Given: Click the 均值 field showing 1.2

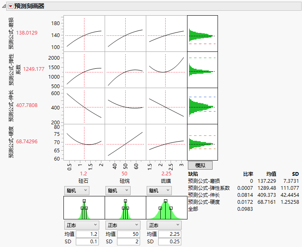Looking at the screenshot, I should point(87,234).
